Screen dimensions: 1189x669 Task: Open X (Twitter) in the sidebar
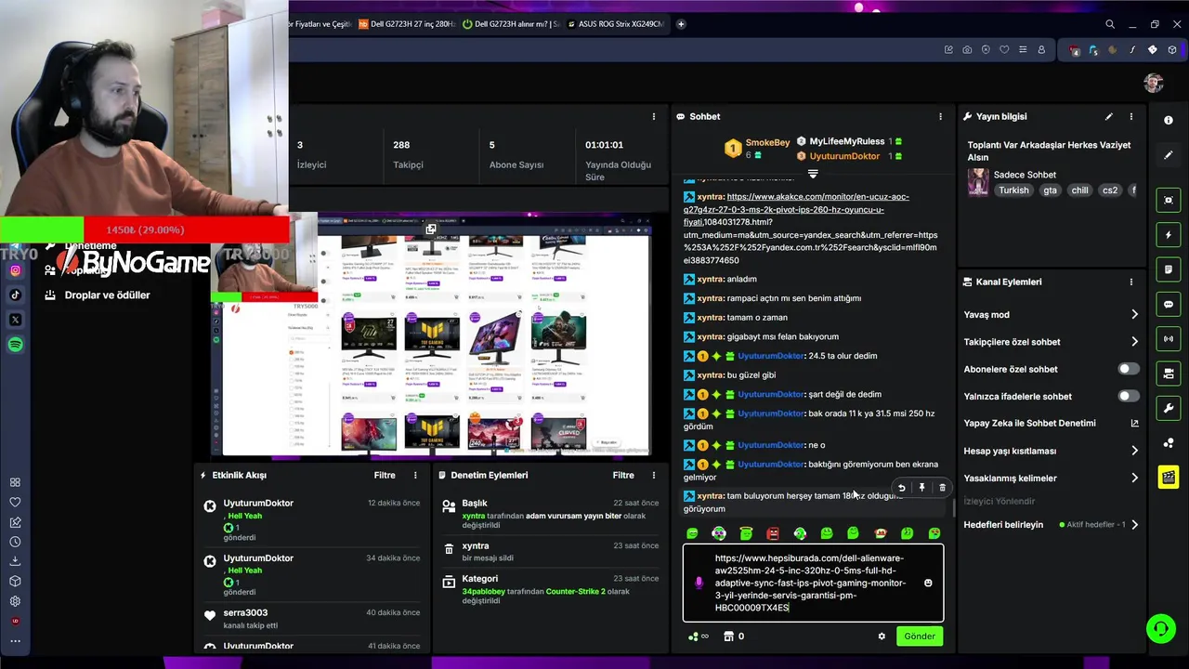(15, 320)
